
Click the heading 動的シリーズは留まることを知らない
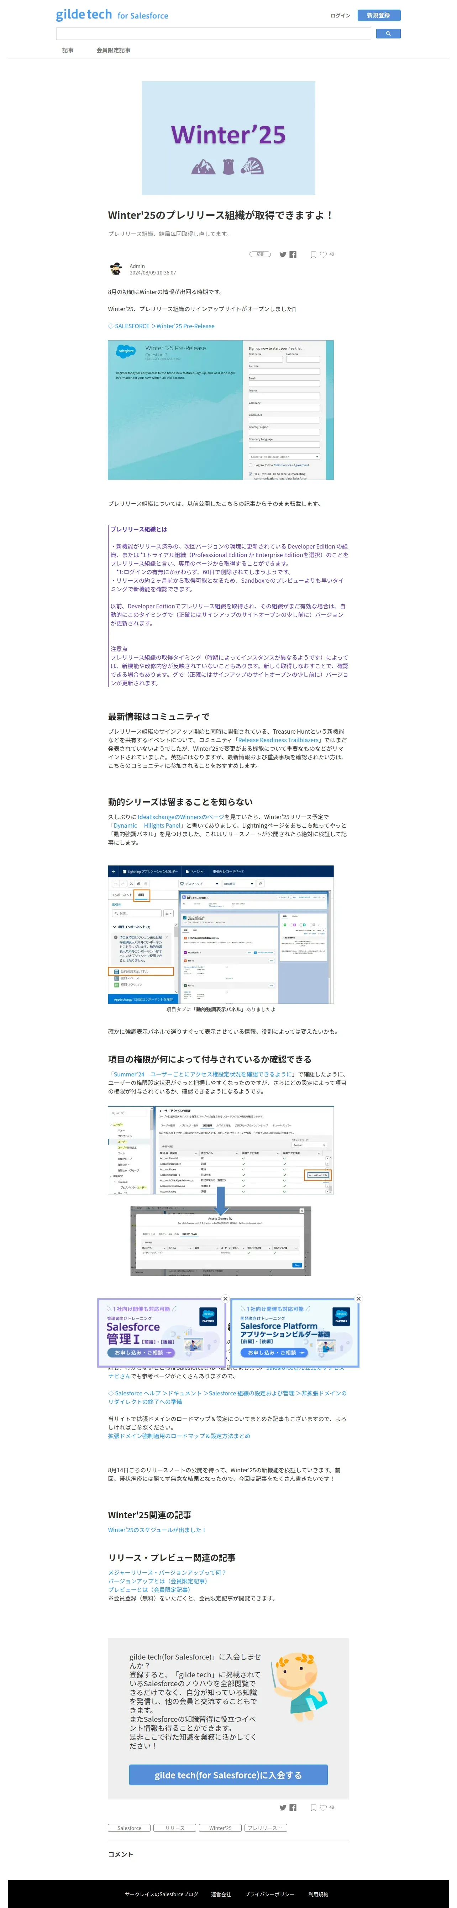click(180, 801)
